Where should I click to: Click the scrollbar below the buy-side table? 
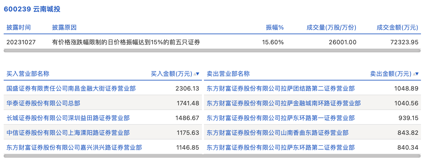tap(103, 156)
